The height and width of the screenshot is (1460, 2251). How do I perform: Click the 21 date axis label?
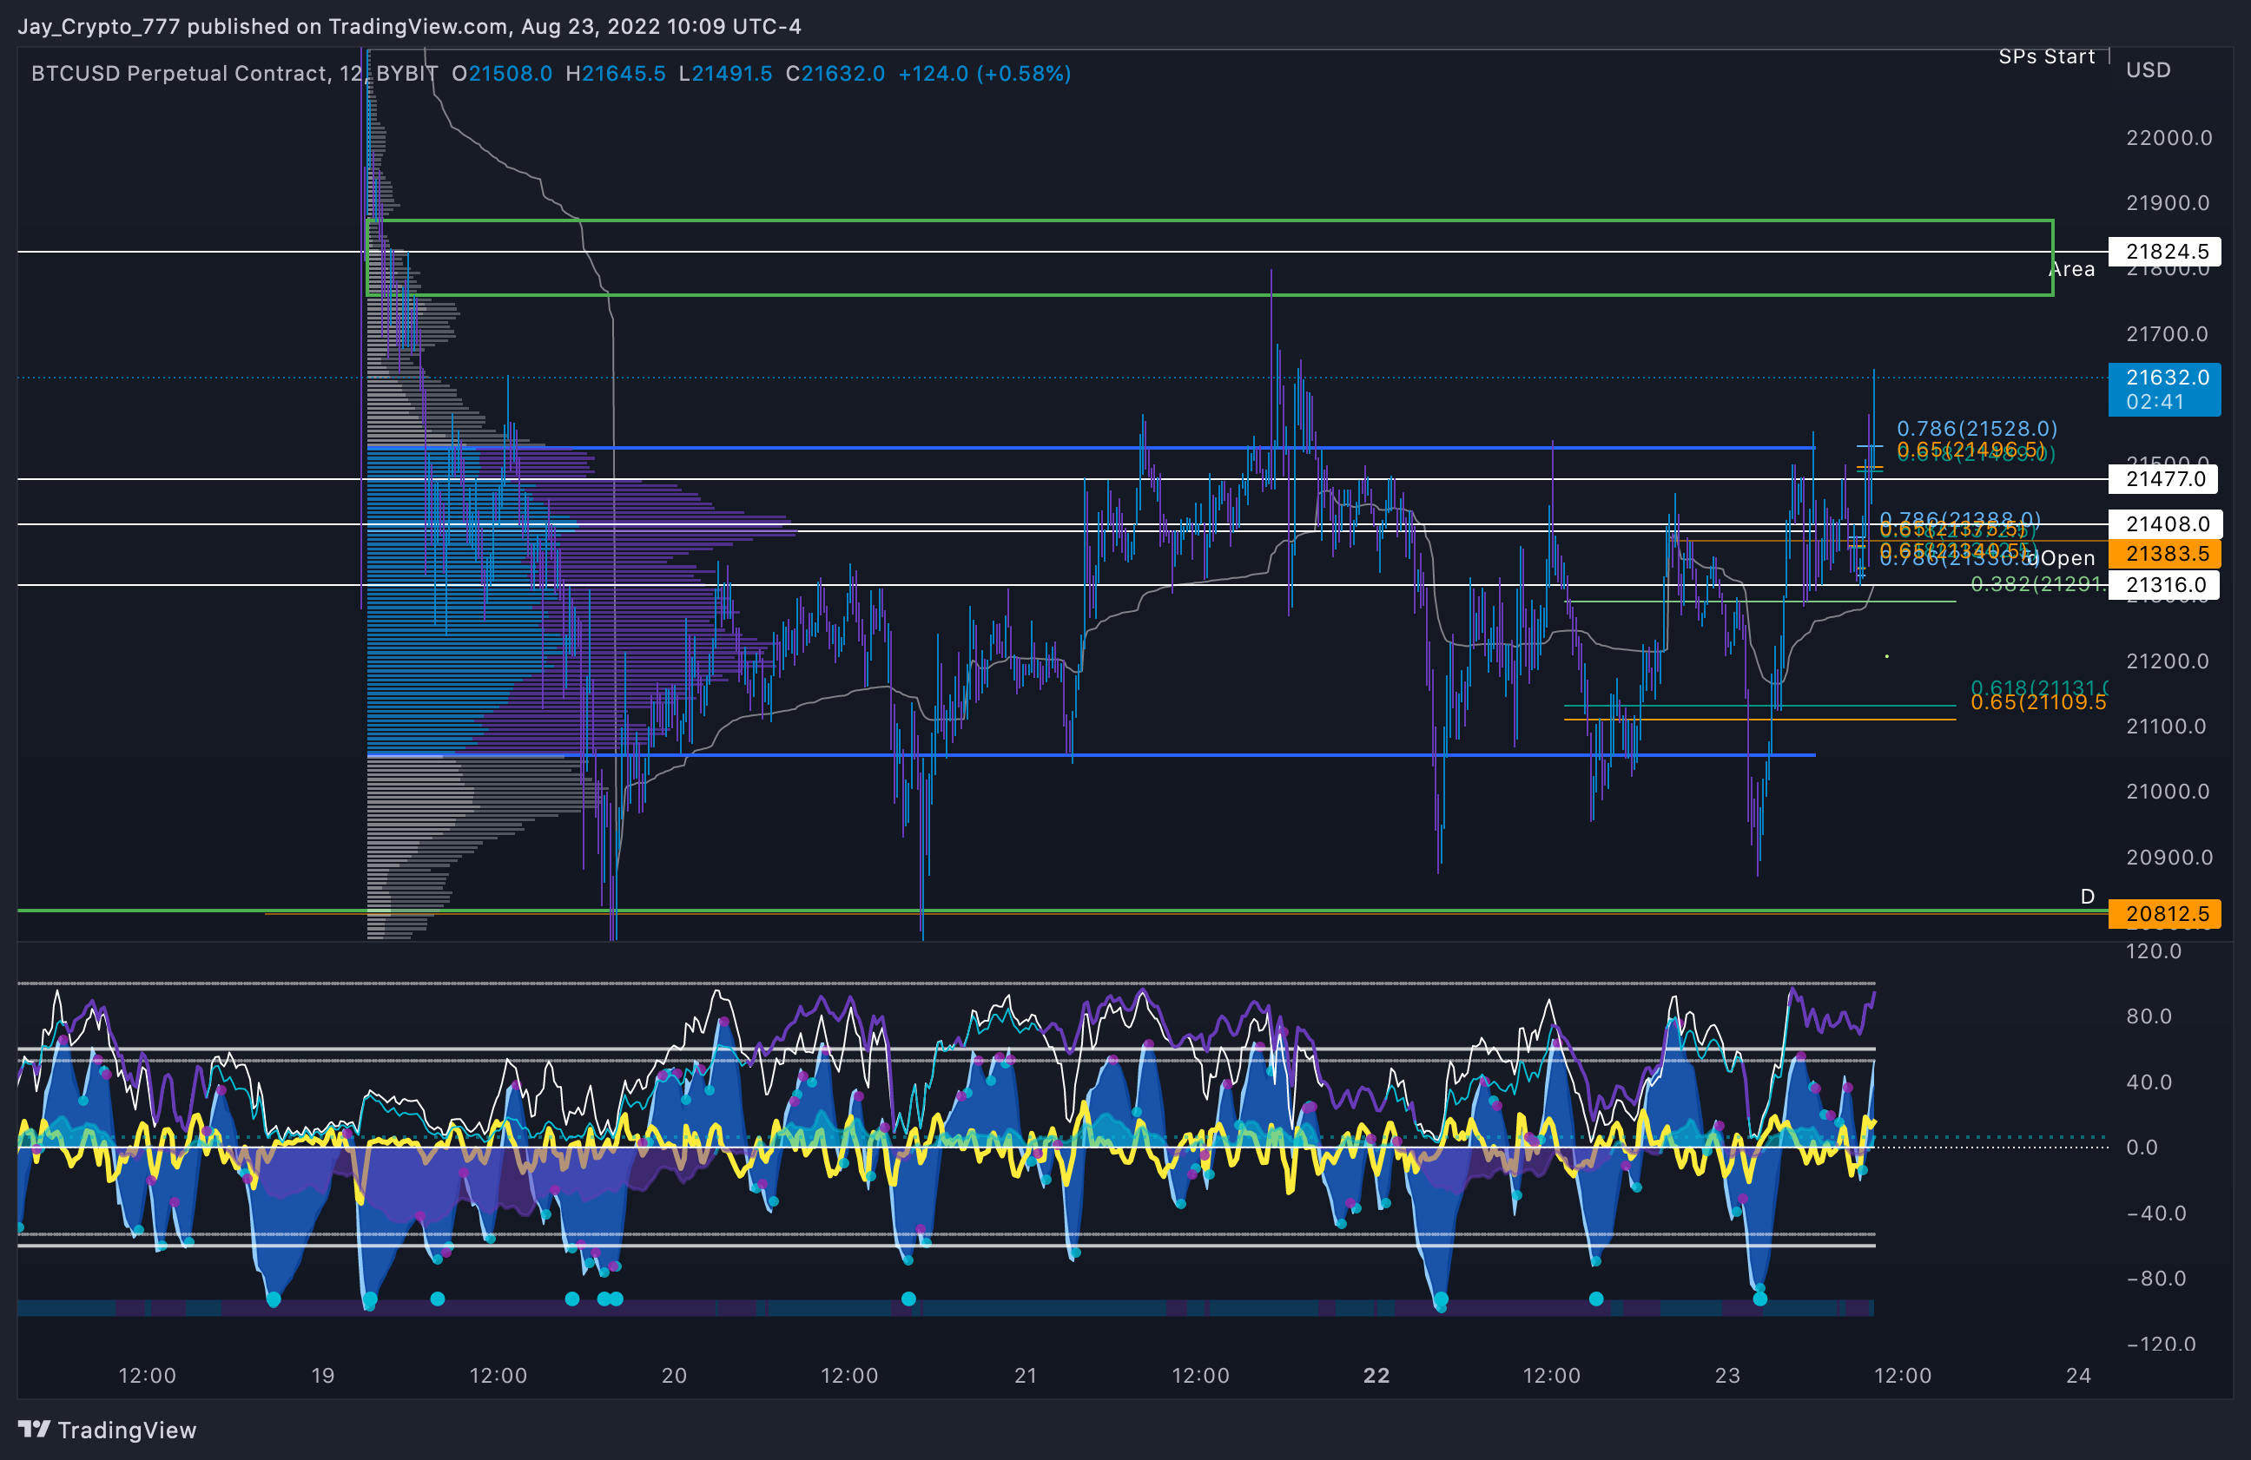1026,1376
